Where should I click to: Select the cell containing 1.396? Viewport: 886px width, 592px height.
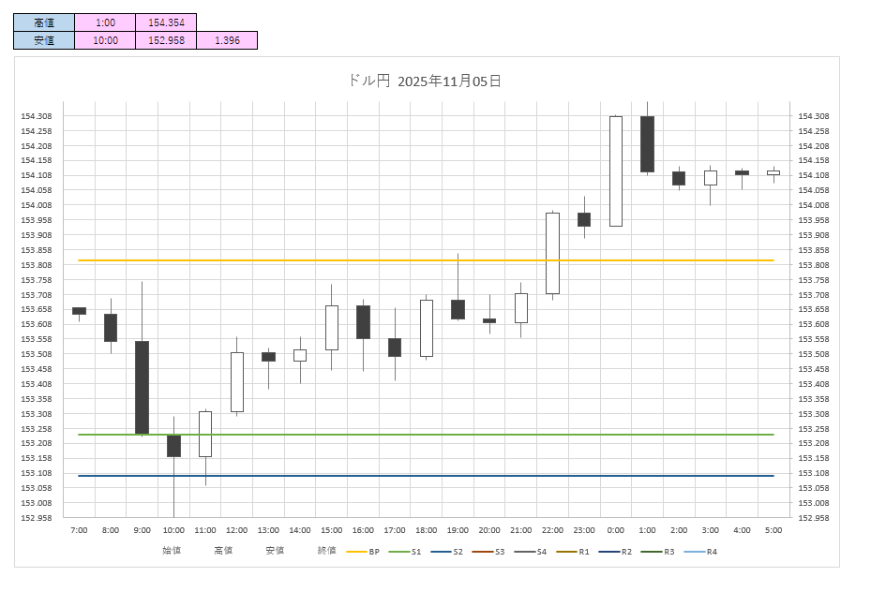(227, 40)
